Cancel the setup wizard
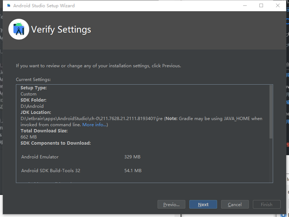This screenshot has width=289, height=217. [235, 204]
